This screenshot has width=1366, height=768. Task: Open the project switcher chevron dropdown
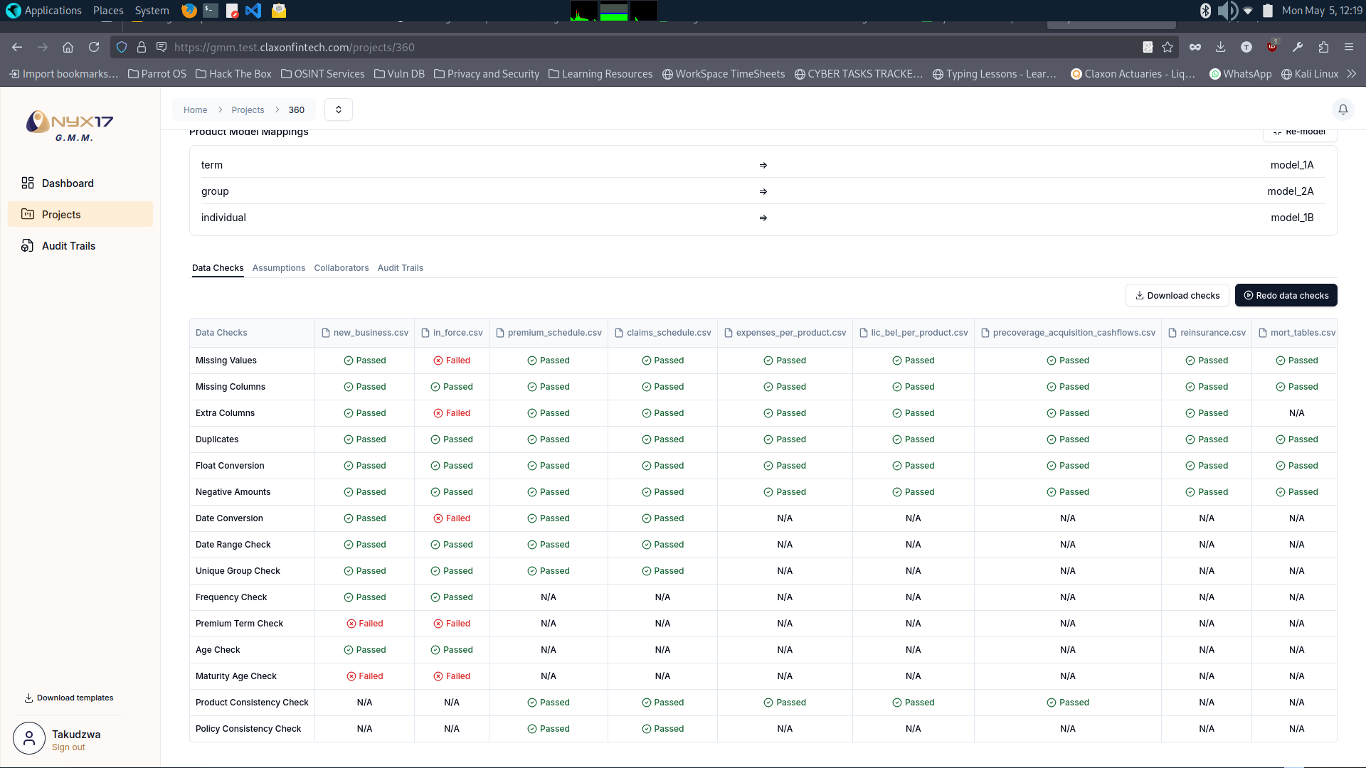click(339, 110)
